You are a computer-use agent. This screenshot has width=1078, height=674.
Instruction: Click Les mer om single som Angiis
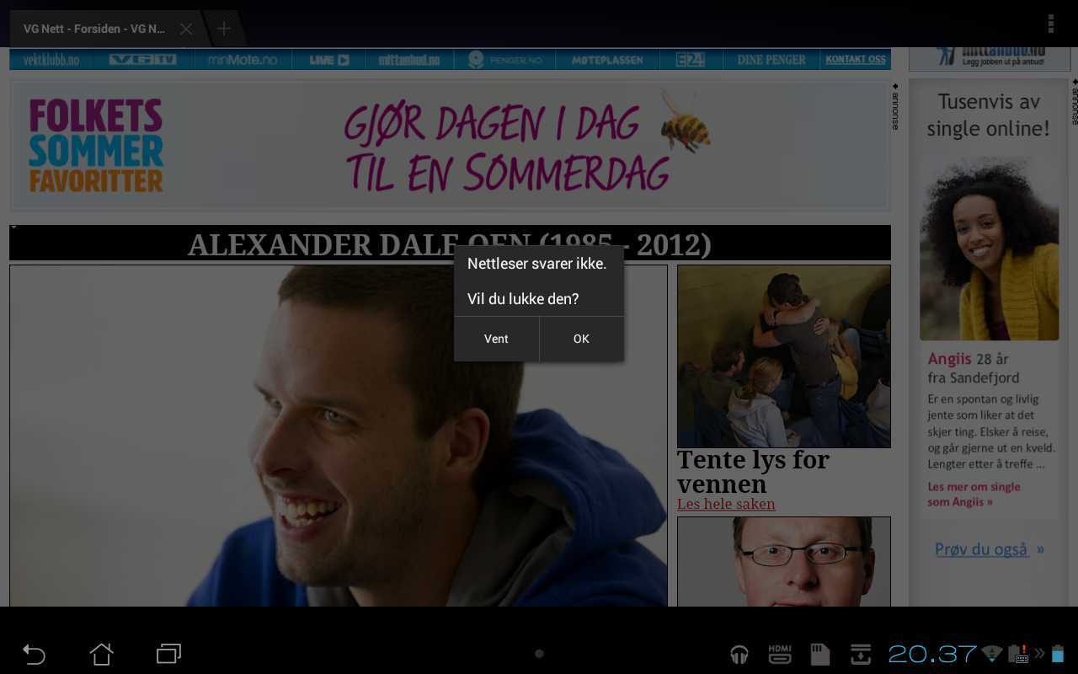pyautogui.click(x=974, y=495)
